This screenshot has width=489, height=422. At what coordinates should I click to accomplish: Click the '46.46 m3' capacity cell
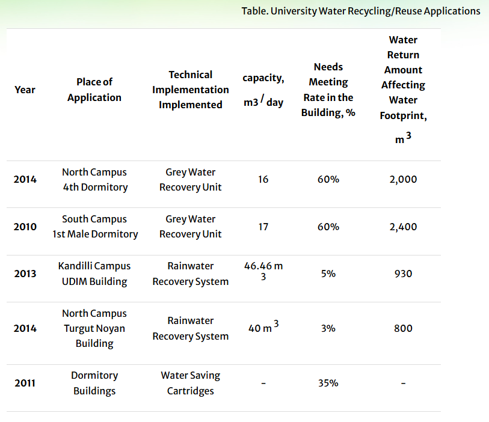point(263,272)
